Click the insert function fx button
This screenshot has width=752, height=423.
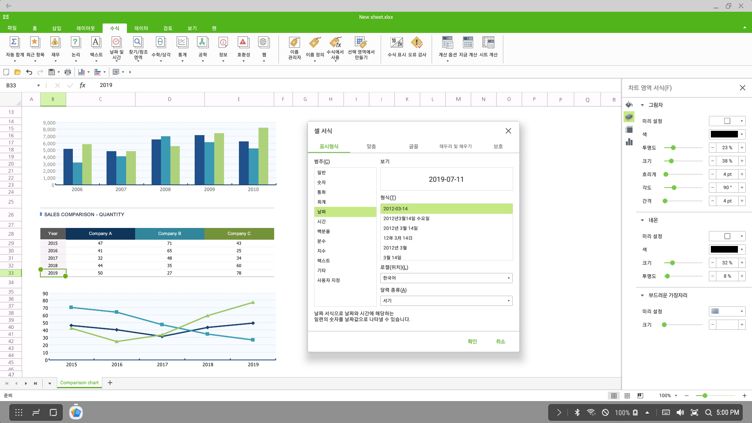(82, 85)
